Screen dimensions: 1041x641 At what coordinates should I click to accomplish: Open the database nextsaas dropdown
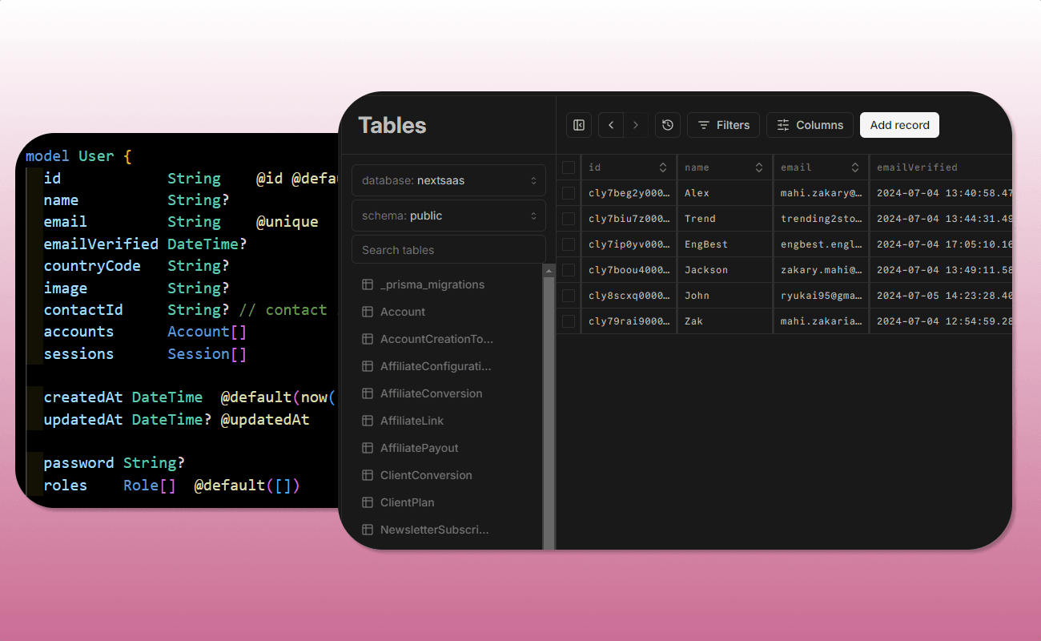pyautogui.click(x=448, y=180)
